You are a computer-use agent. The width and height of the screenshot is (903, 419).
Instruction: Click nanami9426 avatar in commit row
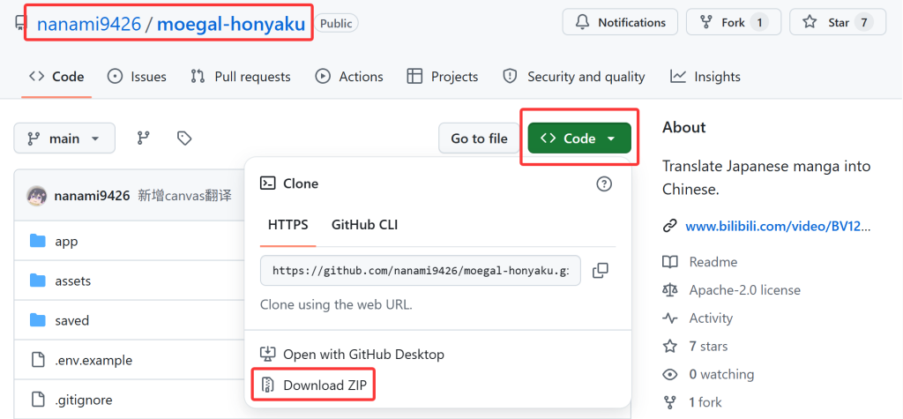(37, 196)
